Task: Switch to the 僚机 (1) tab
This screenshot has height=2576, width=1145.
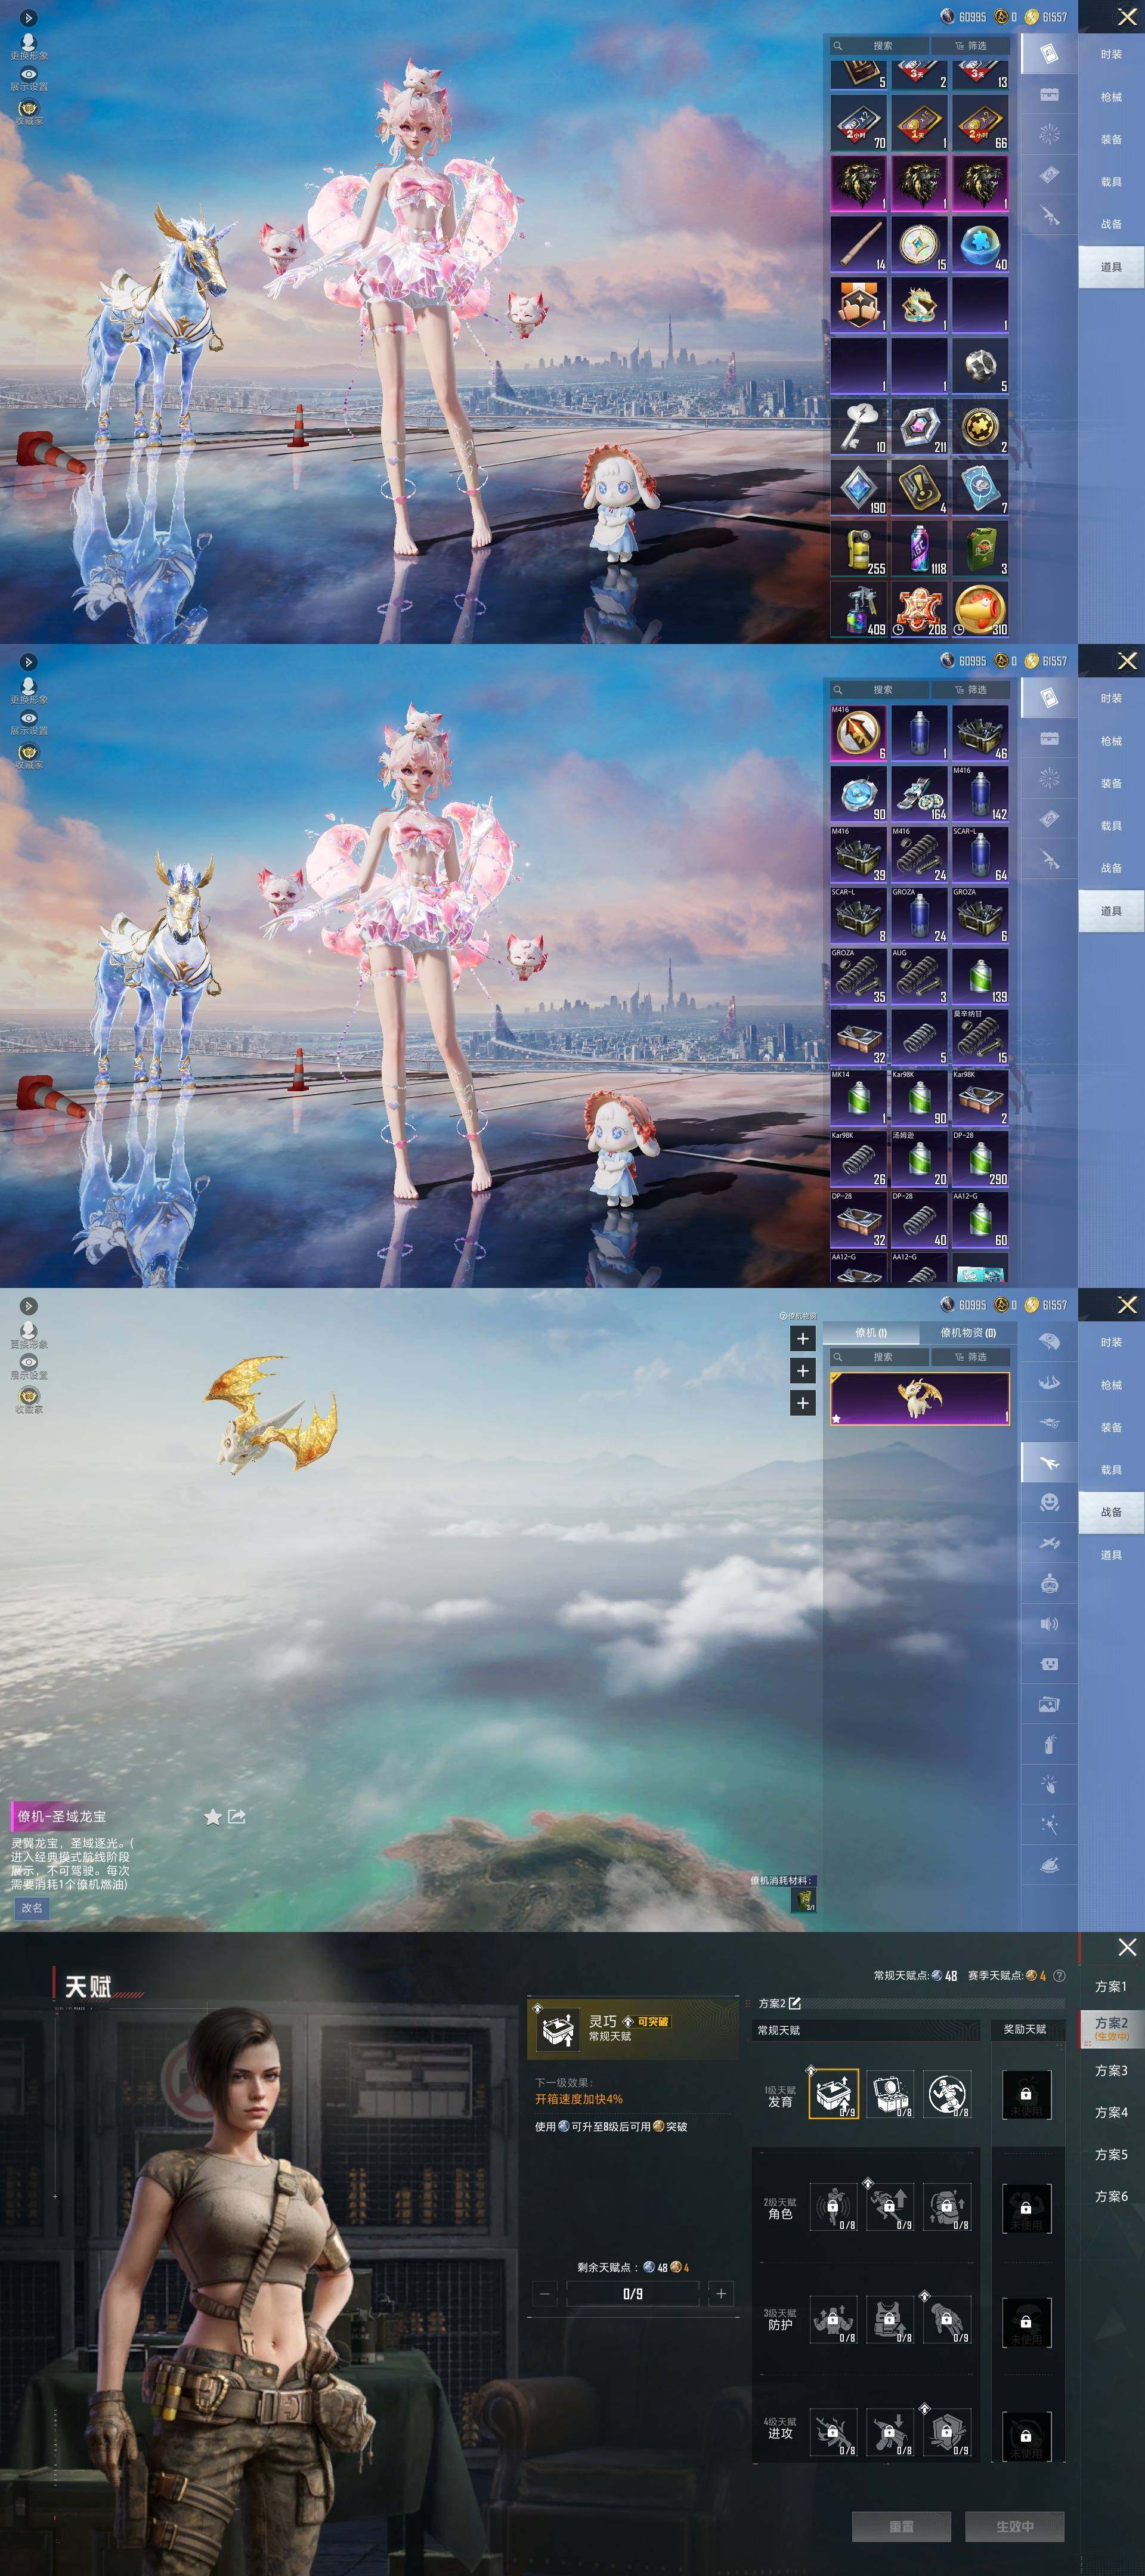Action: click(871, 1333)
